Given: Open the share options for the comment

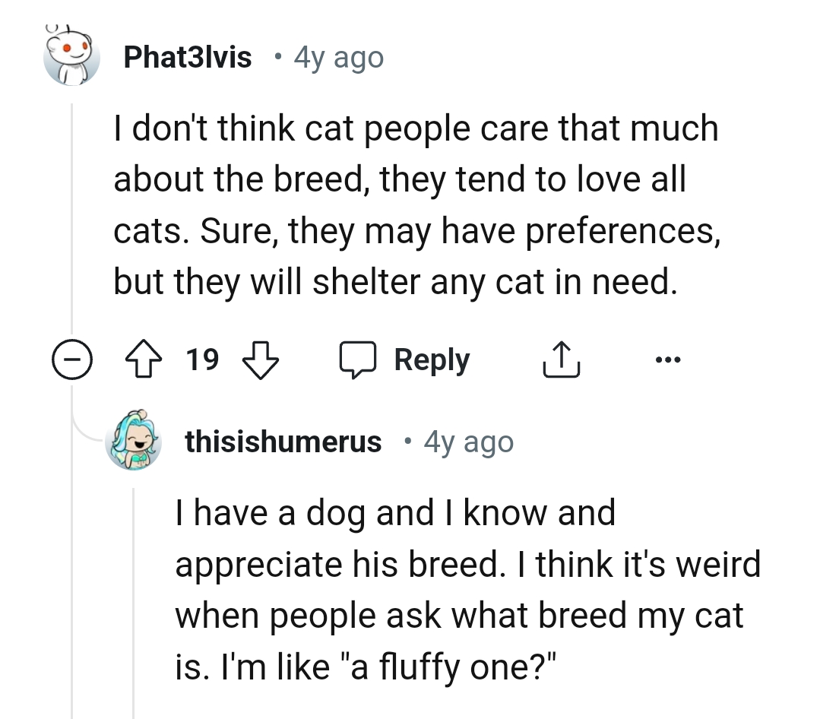Looking at the screenshot, I should click(561, 359).
